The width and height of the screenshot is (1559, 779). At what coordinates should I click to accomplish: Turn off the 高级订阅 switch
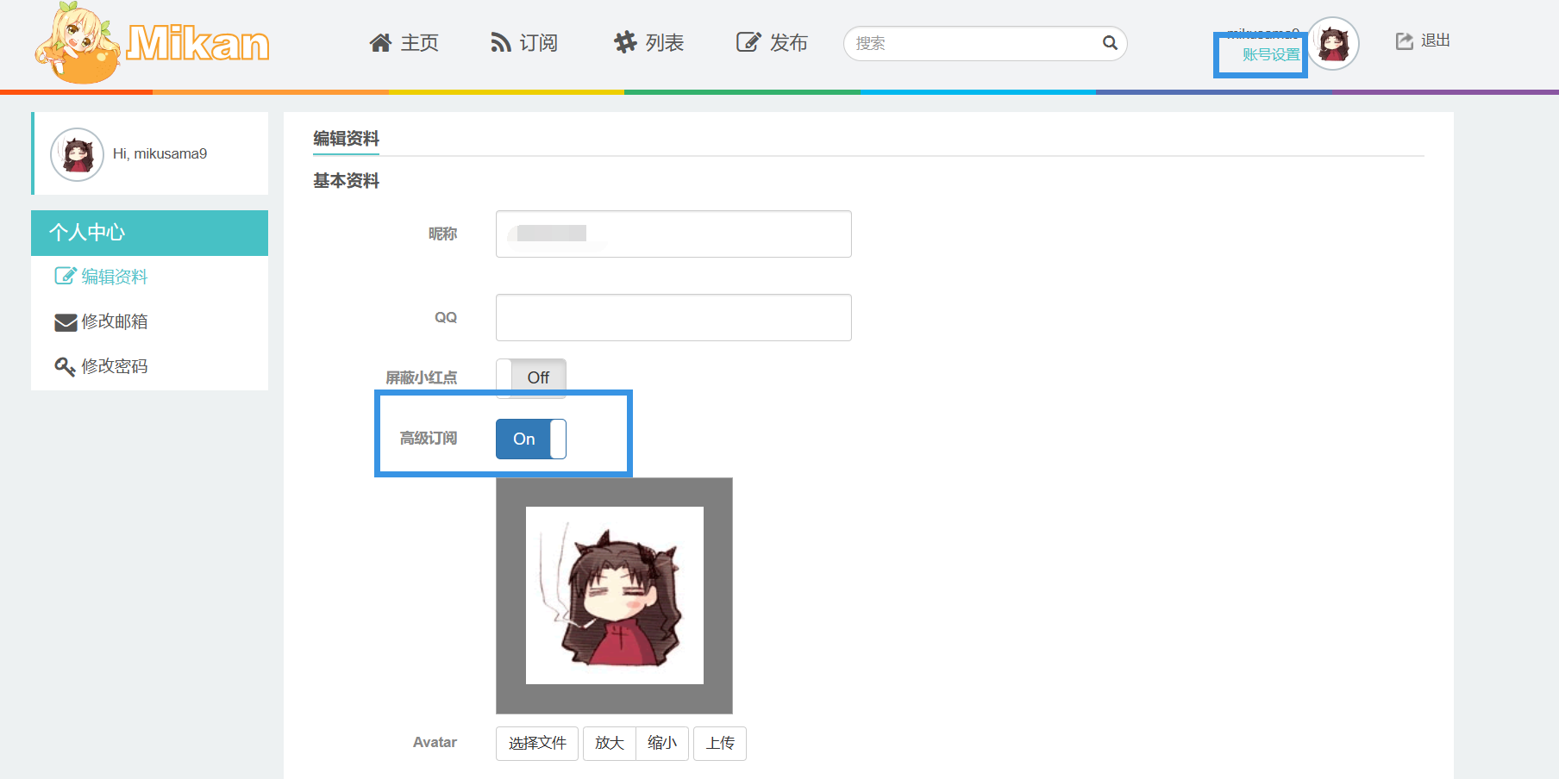point(531,439)
